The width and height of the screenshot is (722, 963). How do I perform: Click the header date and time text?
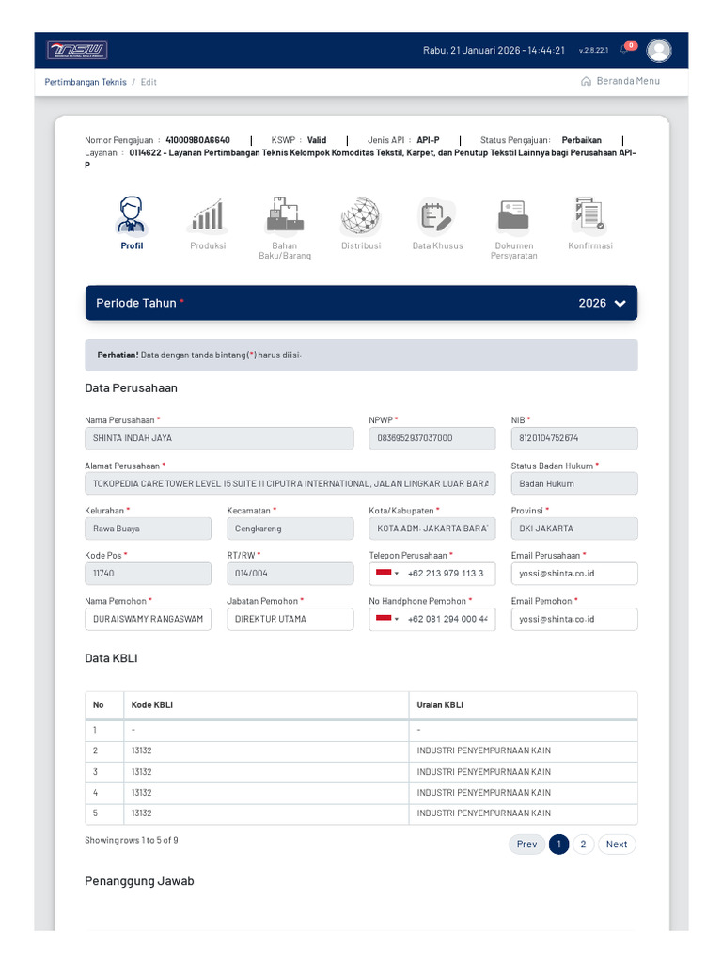pos(494,51)
